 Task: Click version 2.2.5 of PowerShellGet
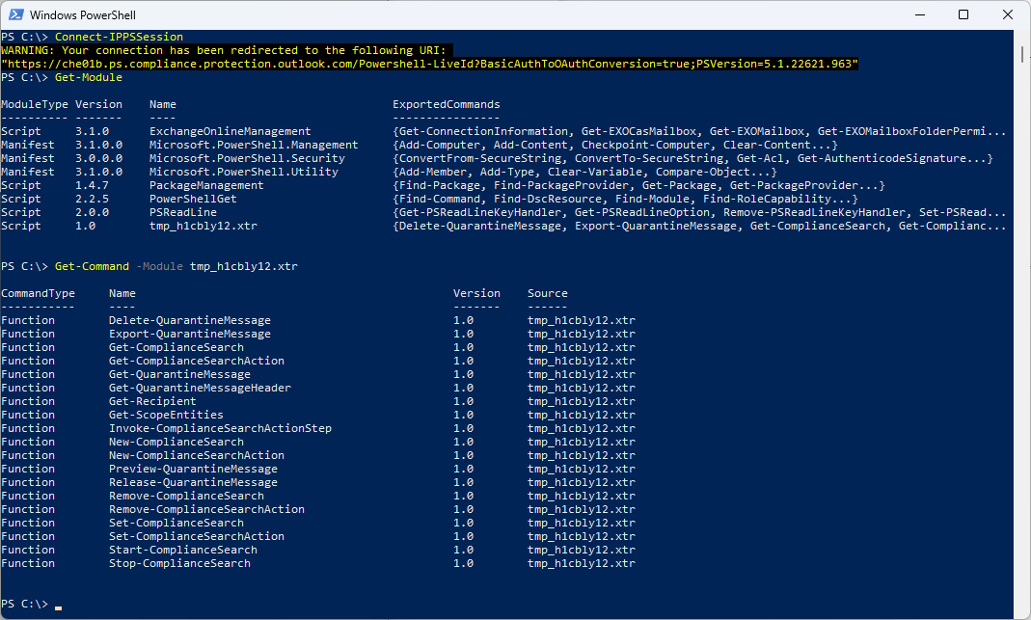(x=92, y=199)
